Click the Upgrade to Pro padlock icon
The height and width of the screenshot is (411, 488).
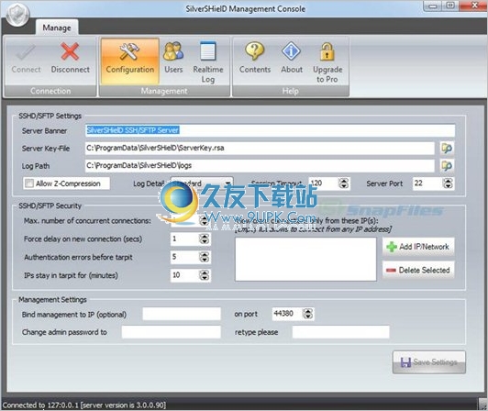(x=327, y=51)
